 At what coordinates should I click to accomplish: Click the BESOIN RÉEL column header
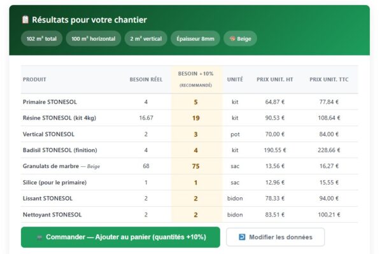[146, 80]
